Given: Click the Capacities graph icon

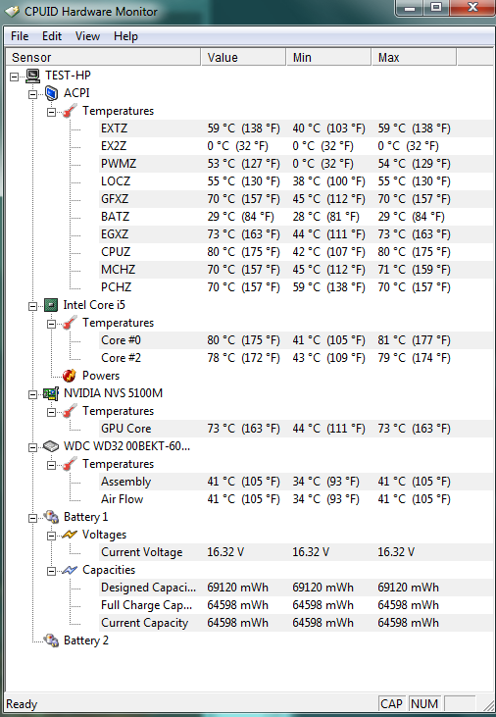Looking at the screenshot, I should click(70, 570).
